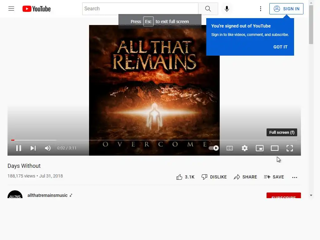The height and width of the screenshot is (240, 320).
Task: Start voice search with microphone icon
Action: (227, 9)
